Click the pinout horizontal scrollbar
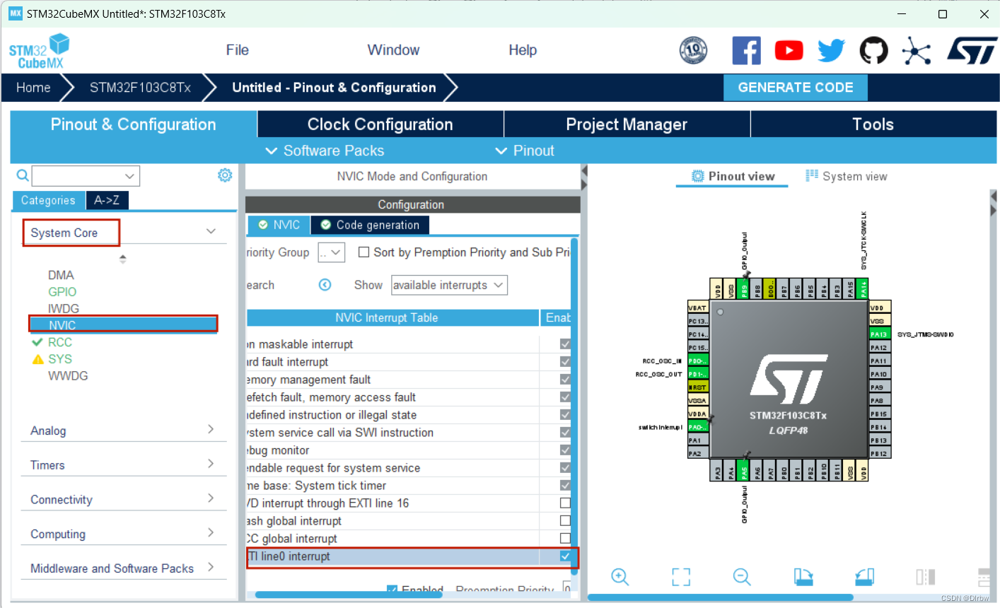The image size is (1000, 608). pyautogui.click(x=721, y=597)
